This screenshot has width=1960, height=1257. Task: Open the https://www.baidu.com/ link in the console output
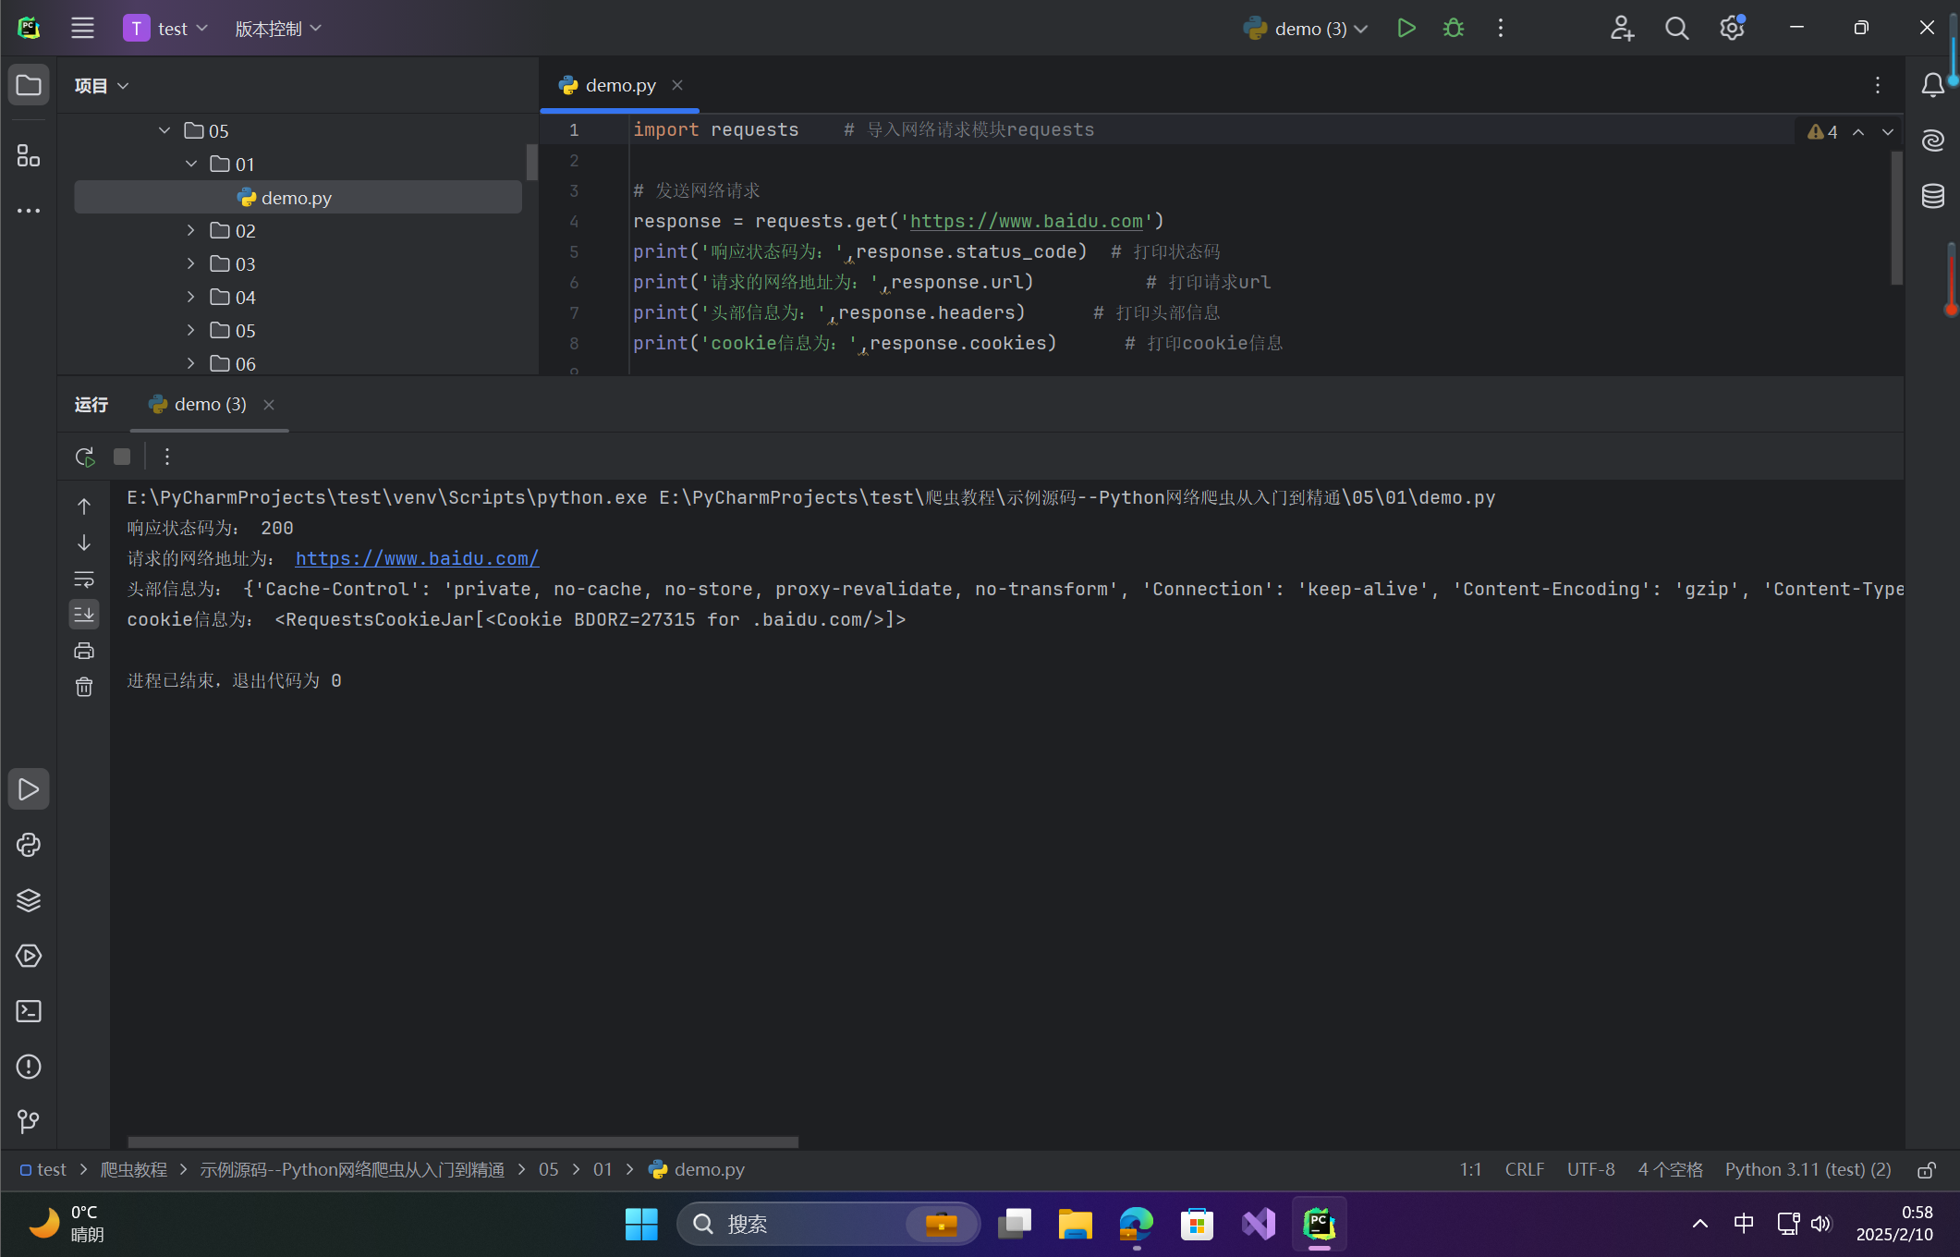(x=417, y=558)
